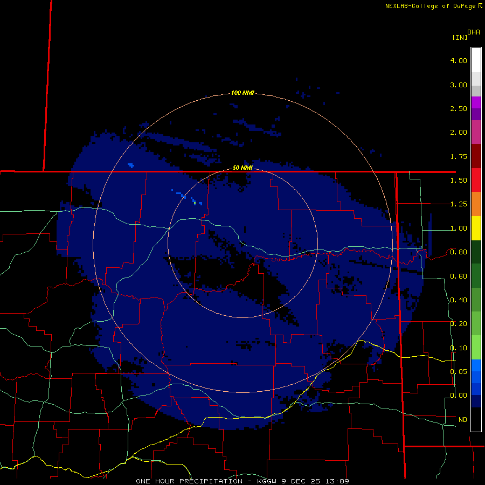Viewport: 485px width, 485px height.
Task: Click the ND legend label
Action: coord(463,420)
